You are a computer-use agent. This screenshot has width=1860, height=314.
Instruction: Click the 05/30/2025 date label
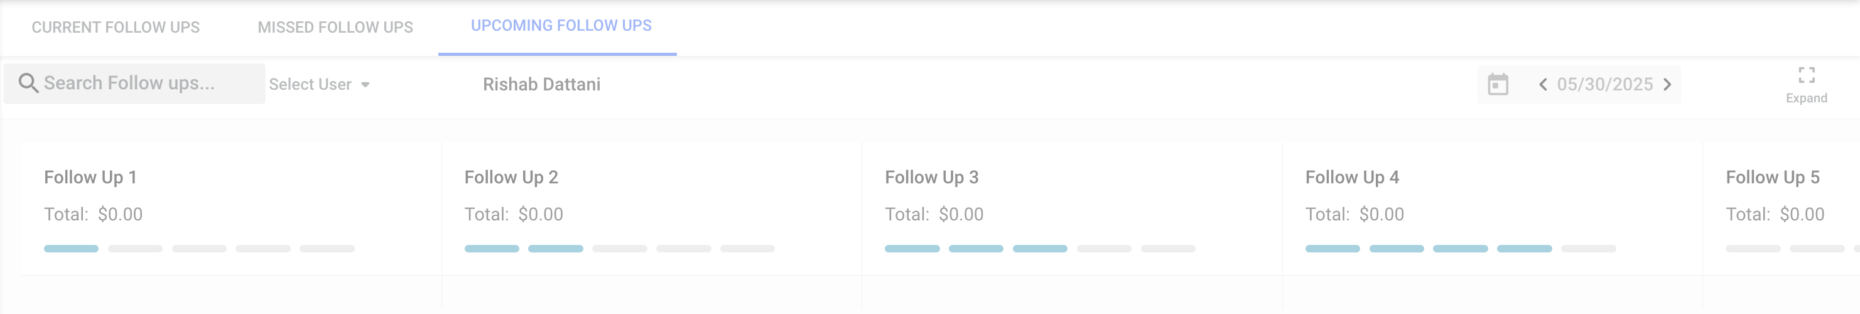(1604, 84)
